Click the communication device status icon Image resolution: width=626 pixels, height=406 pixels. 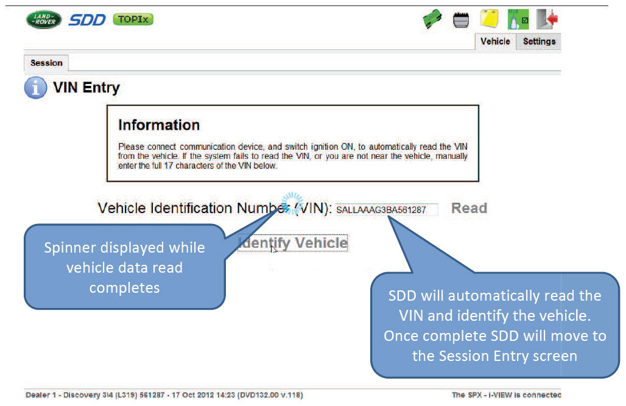point(518,19)
